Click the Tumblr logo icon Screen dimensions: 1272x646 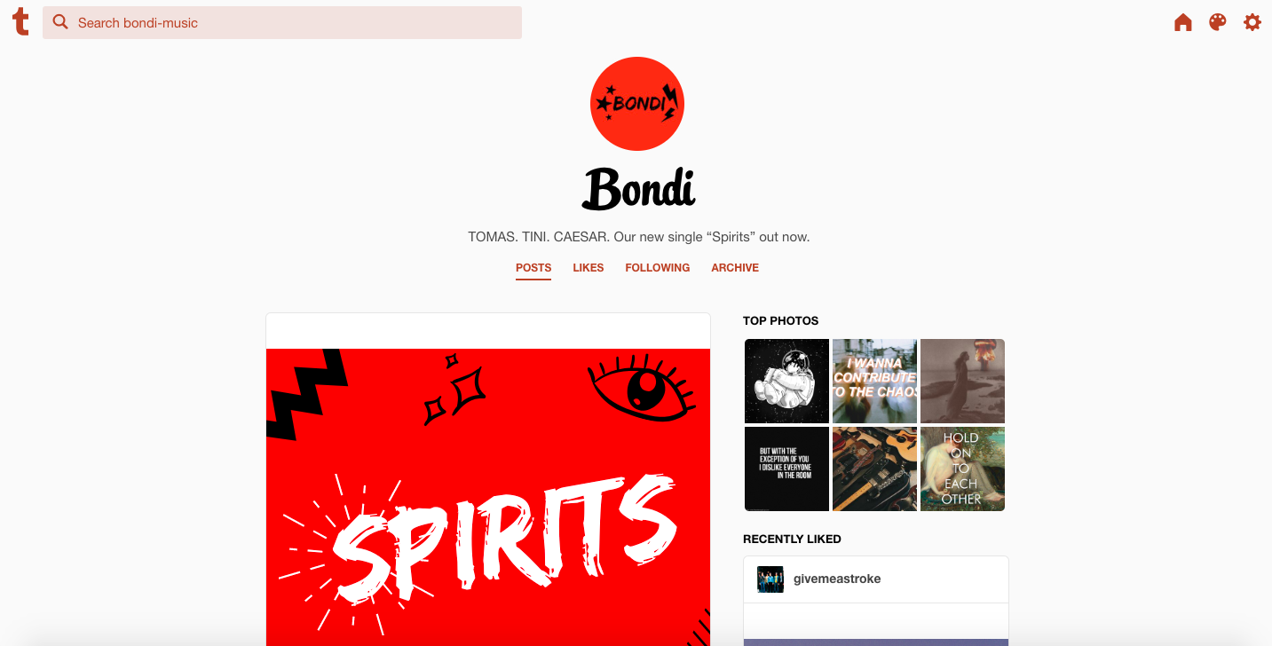pyautogui.click(x=20, y=22)
